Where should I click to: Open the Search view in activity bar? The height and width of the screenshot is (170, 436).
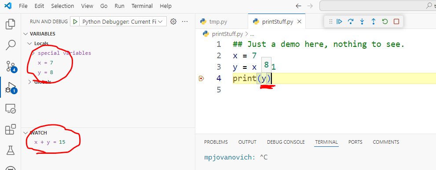click(11, 45)
